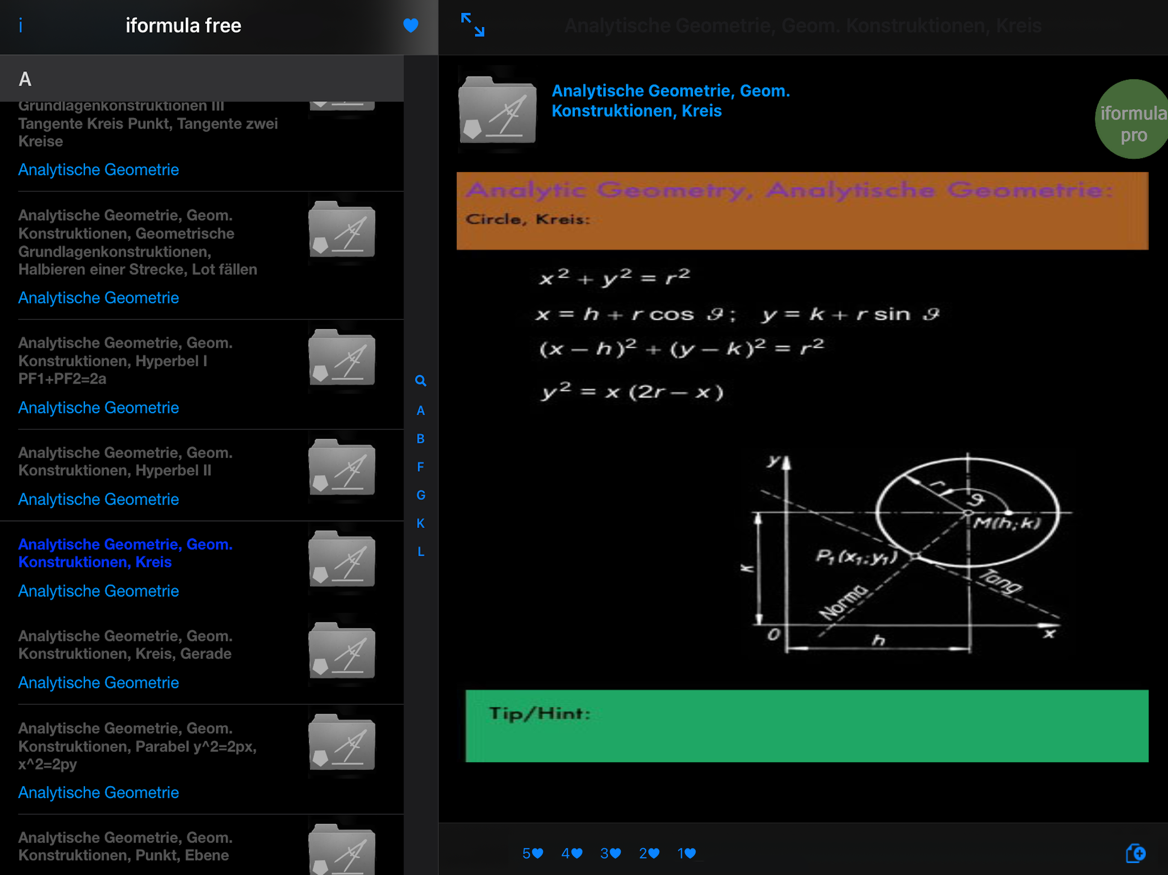Viewport: 1168px width, 875px height.
Task: Rate formula with 5 hearts
Action: pyautogui.click(x=532, y=853)
